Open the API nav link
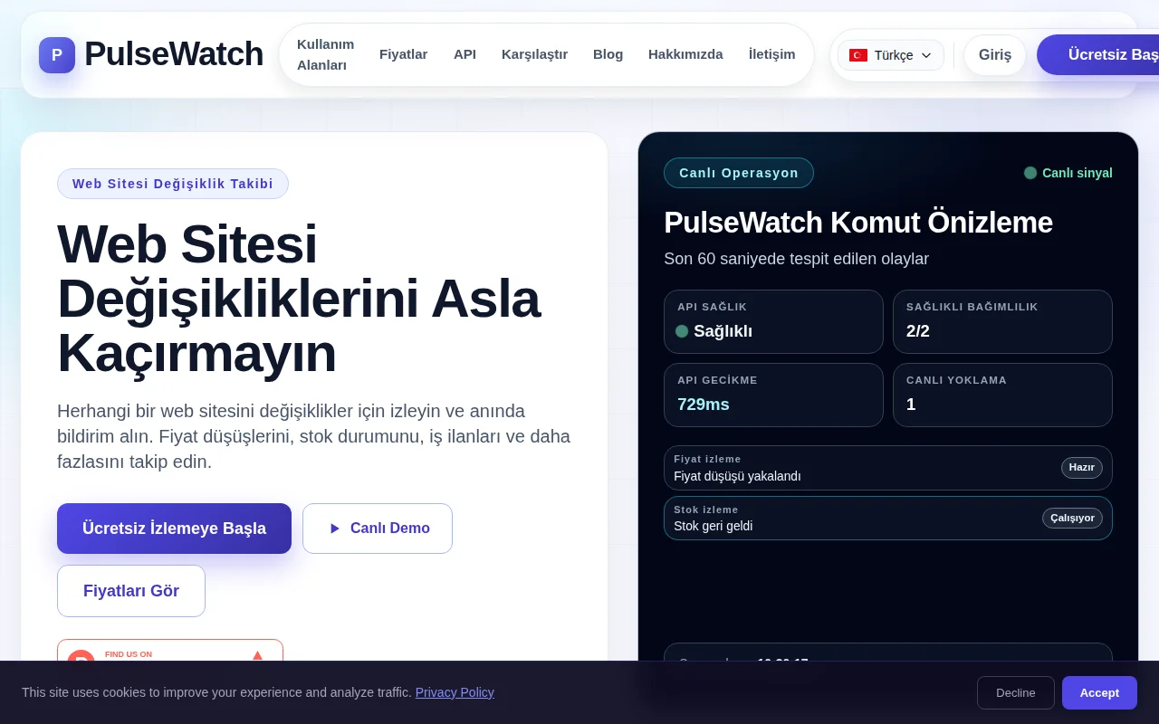Screen dimensions: 1159x724 [465, 54]
